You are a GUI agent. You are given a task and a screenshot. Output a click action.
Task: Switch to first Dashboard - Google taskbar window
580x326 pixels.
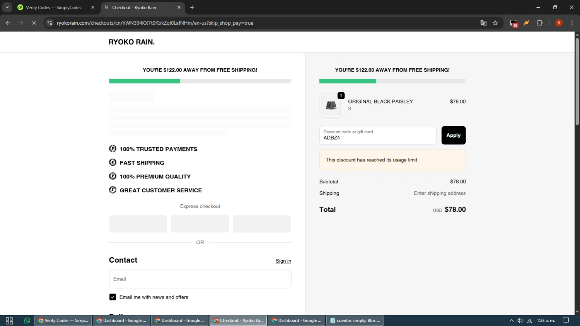tap(121, 321)
